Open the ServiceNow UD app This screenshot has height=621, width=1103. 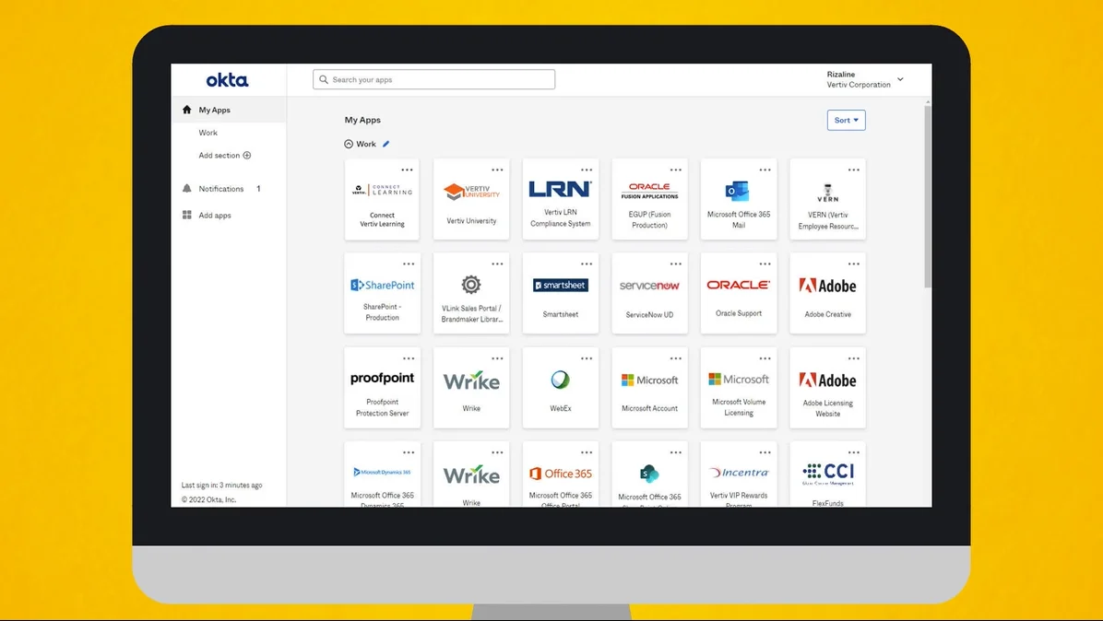pos(649,294)
